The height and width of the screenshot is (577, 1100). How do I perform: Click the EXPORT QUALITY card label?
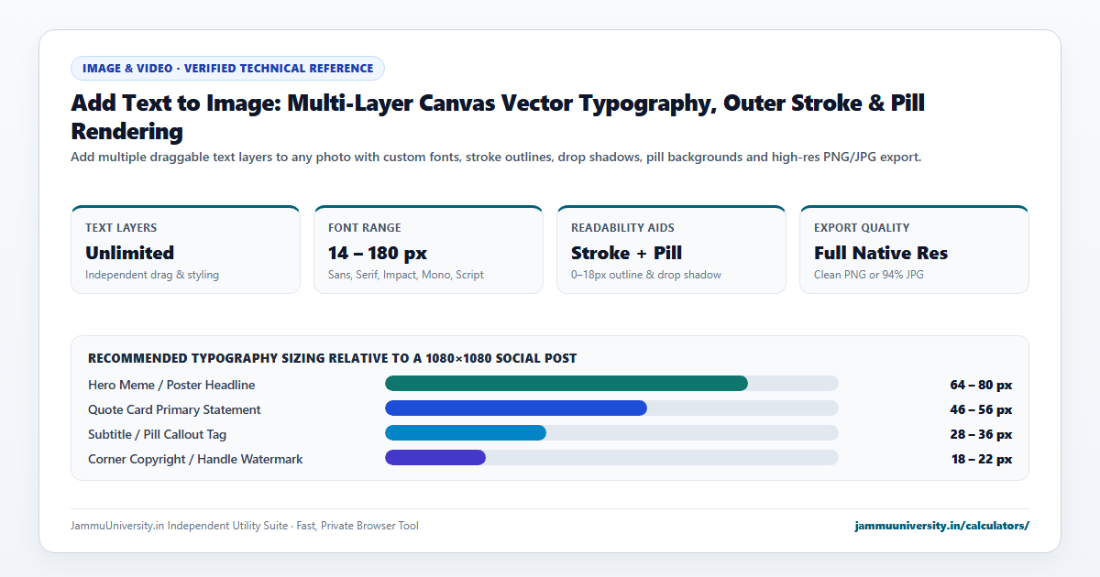click(x=862, y=228)
